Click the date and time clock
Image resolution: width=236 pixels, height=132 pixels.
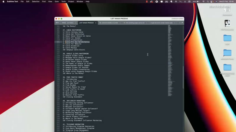click(226, 1)
